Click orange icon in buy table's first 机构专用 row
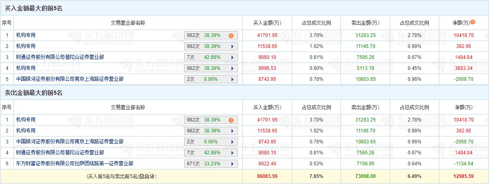489x184 pixels. point(231,35)
